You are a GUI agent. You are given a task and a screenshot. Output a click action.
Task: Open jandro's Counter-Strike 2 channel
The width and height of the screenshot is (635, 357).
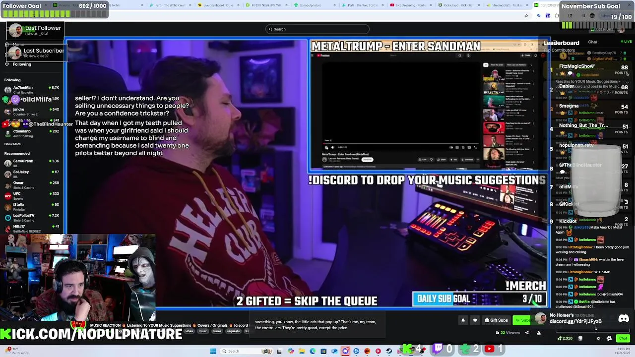(32, 111)
